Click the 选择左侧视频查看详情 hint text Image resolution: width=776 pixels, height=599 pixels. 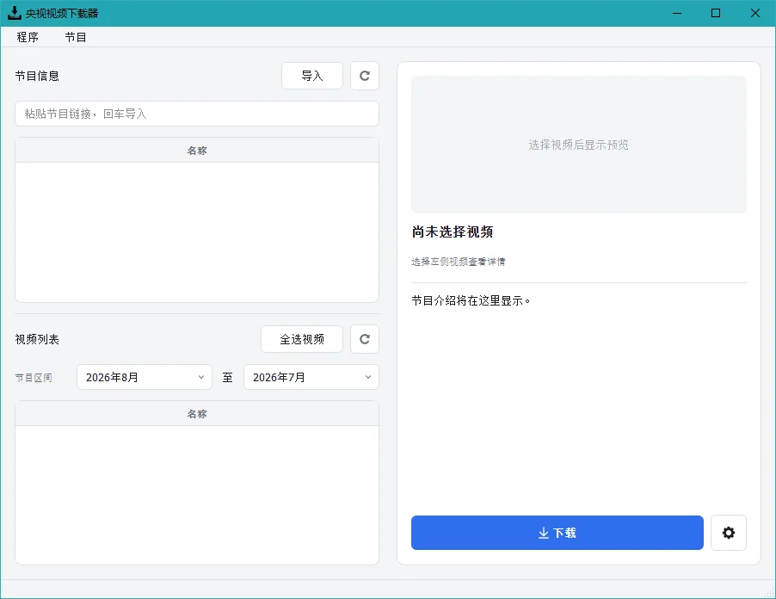459,262
